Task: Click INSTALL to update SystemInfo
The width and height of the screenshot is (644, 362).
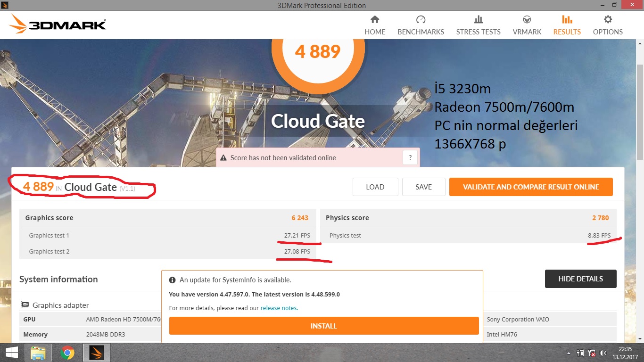Action: tap(324, 326)
